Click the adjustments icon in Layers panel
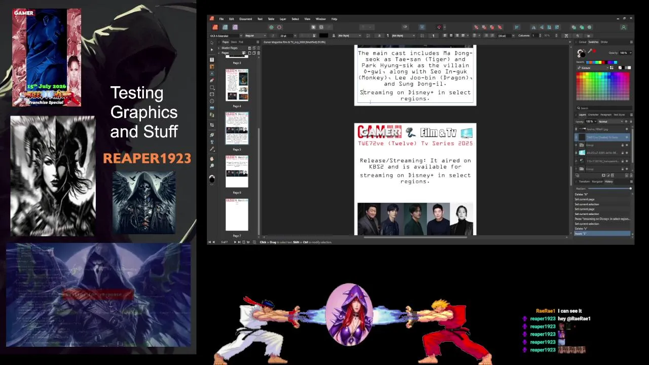 point(608,175)
